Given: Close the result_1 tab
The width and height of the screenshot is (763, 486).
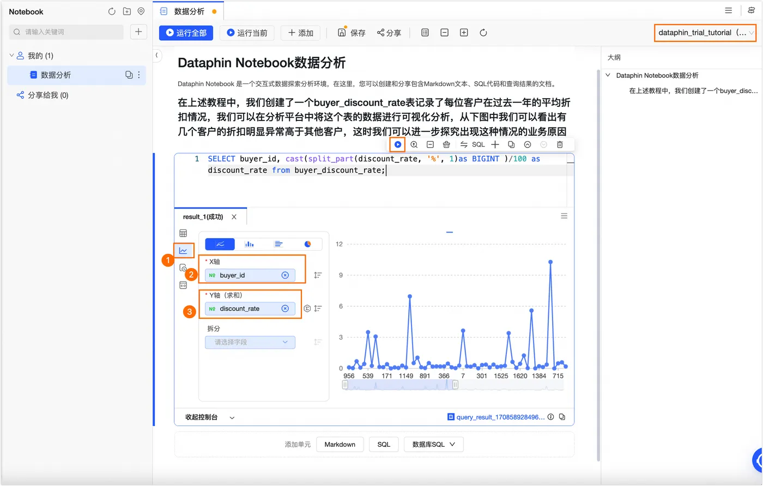Looking at the screenshot, I should (234, 217).
